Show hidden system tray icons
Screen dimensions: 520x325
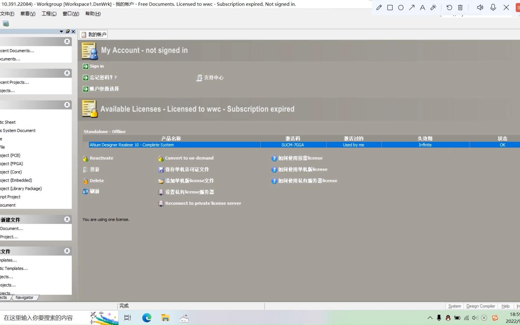coord(430,318)
